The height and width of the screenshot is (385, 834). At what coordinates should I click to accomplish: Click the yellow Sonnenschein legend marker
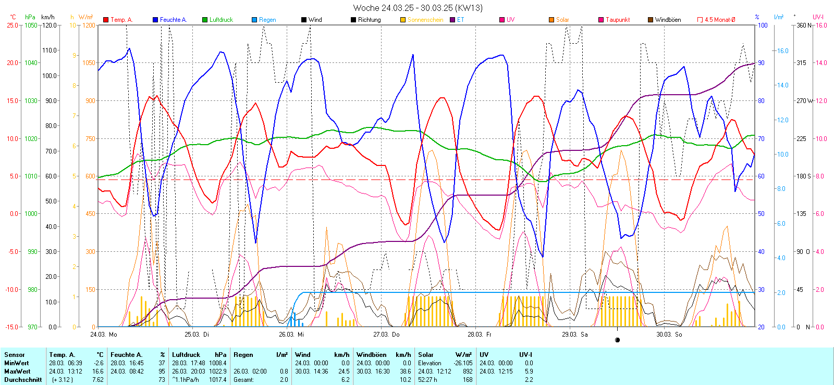coord(403,20)
